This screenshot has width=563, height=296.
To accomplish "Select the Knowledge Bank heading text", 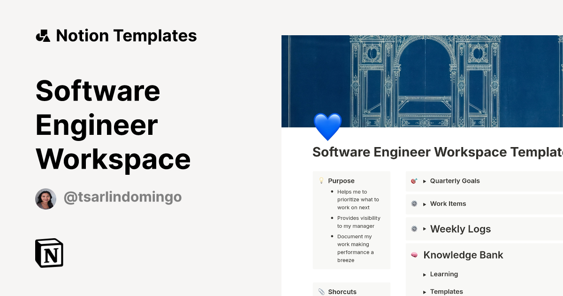I will pyautogui.click(x=463, y=255).
